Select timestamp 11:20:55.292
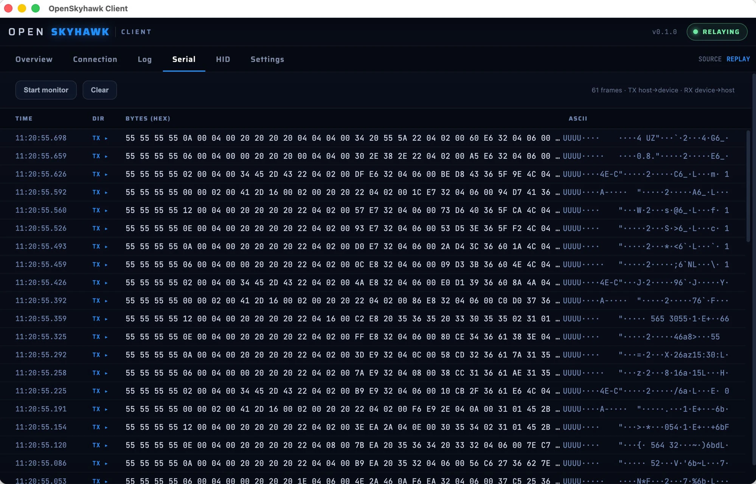This screenshot has width=756, height=484. [x=41, y=355]
